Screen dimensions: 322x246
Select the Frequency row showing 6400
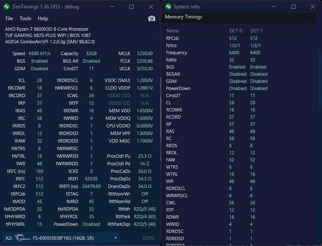(238, 53)
